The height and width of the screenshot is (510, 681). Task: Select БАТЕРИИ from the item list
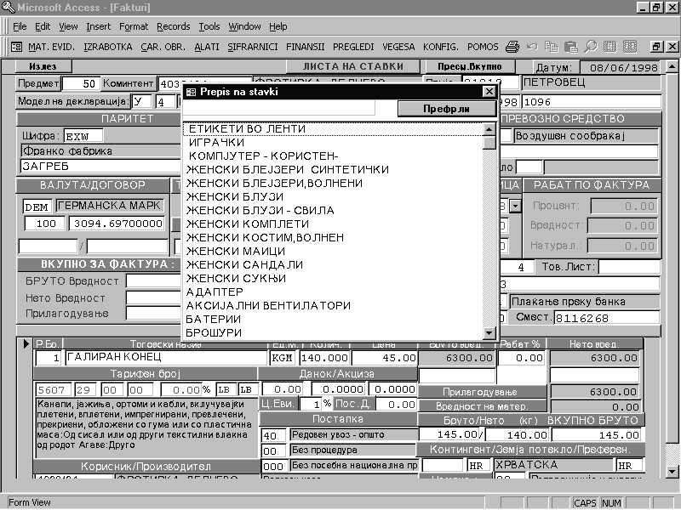214,319
